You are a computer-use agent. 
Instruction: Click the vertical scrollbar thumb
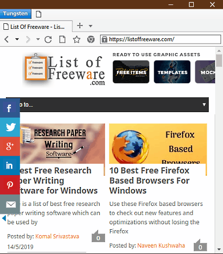[219, 61]
